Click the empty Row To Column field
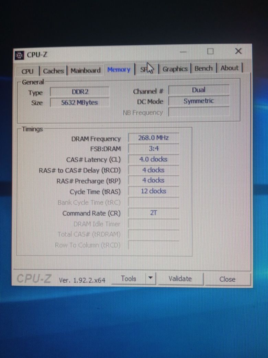This screenshot has height=358, width=268. click(x=154, y=245)
